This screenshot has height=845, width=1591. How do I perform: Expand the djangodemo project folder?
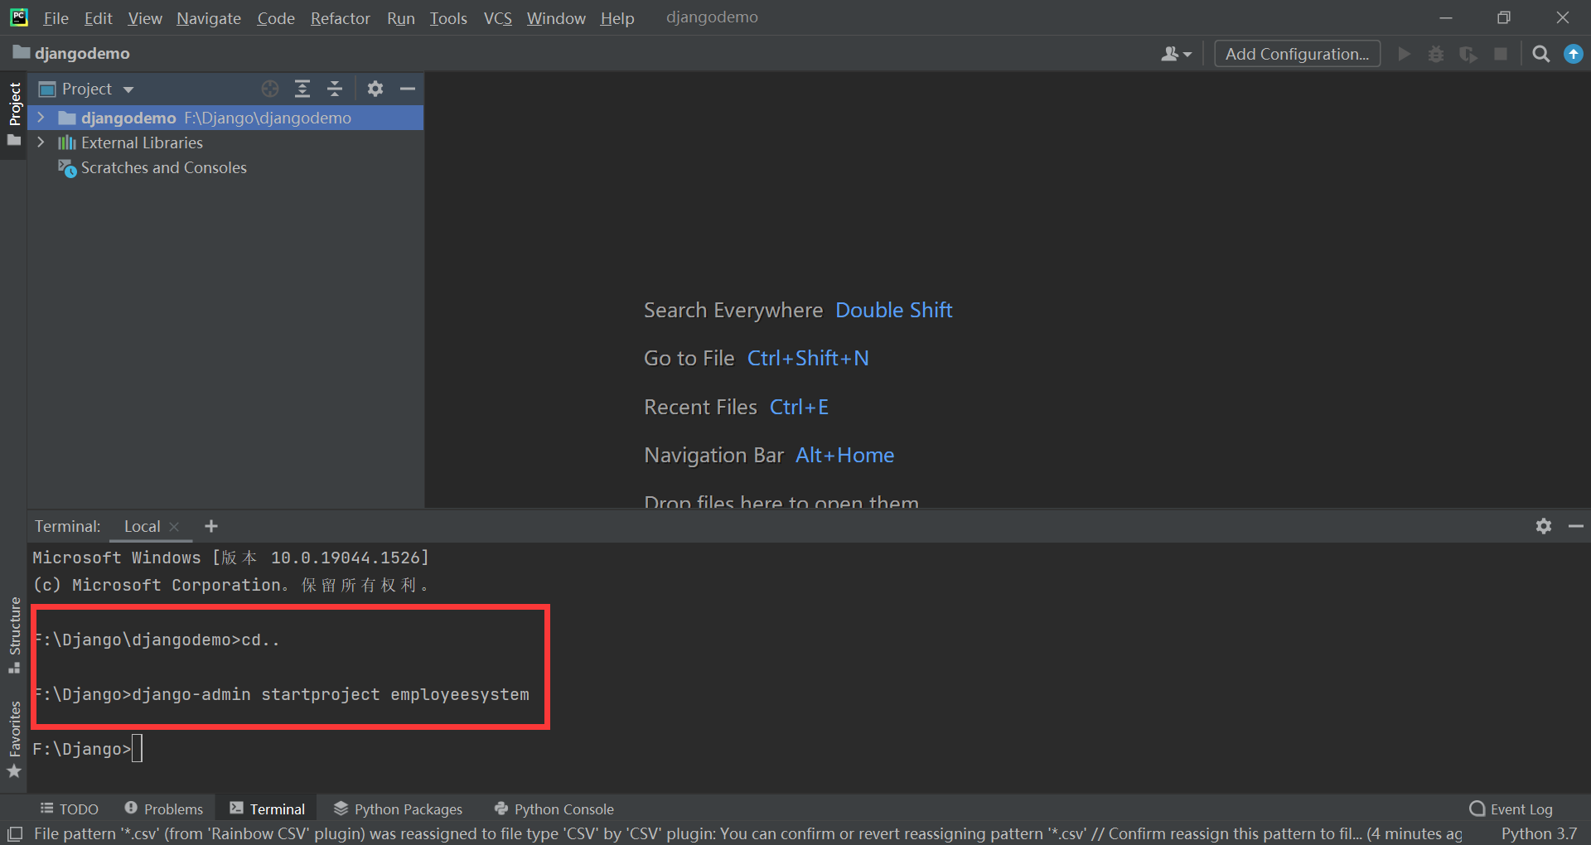tap(41, 118)
